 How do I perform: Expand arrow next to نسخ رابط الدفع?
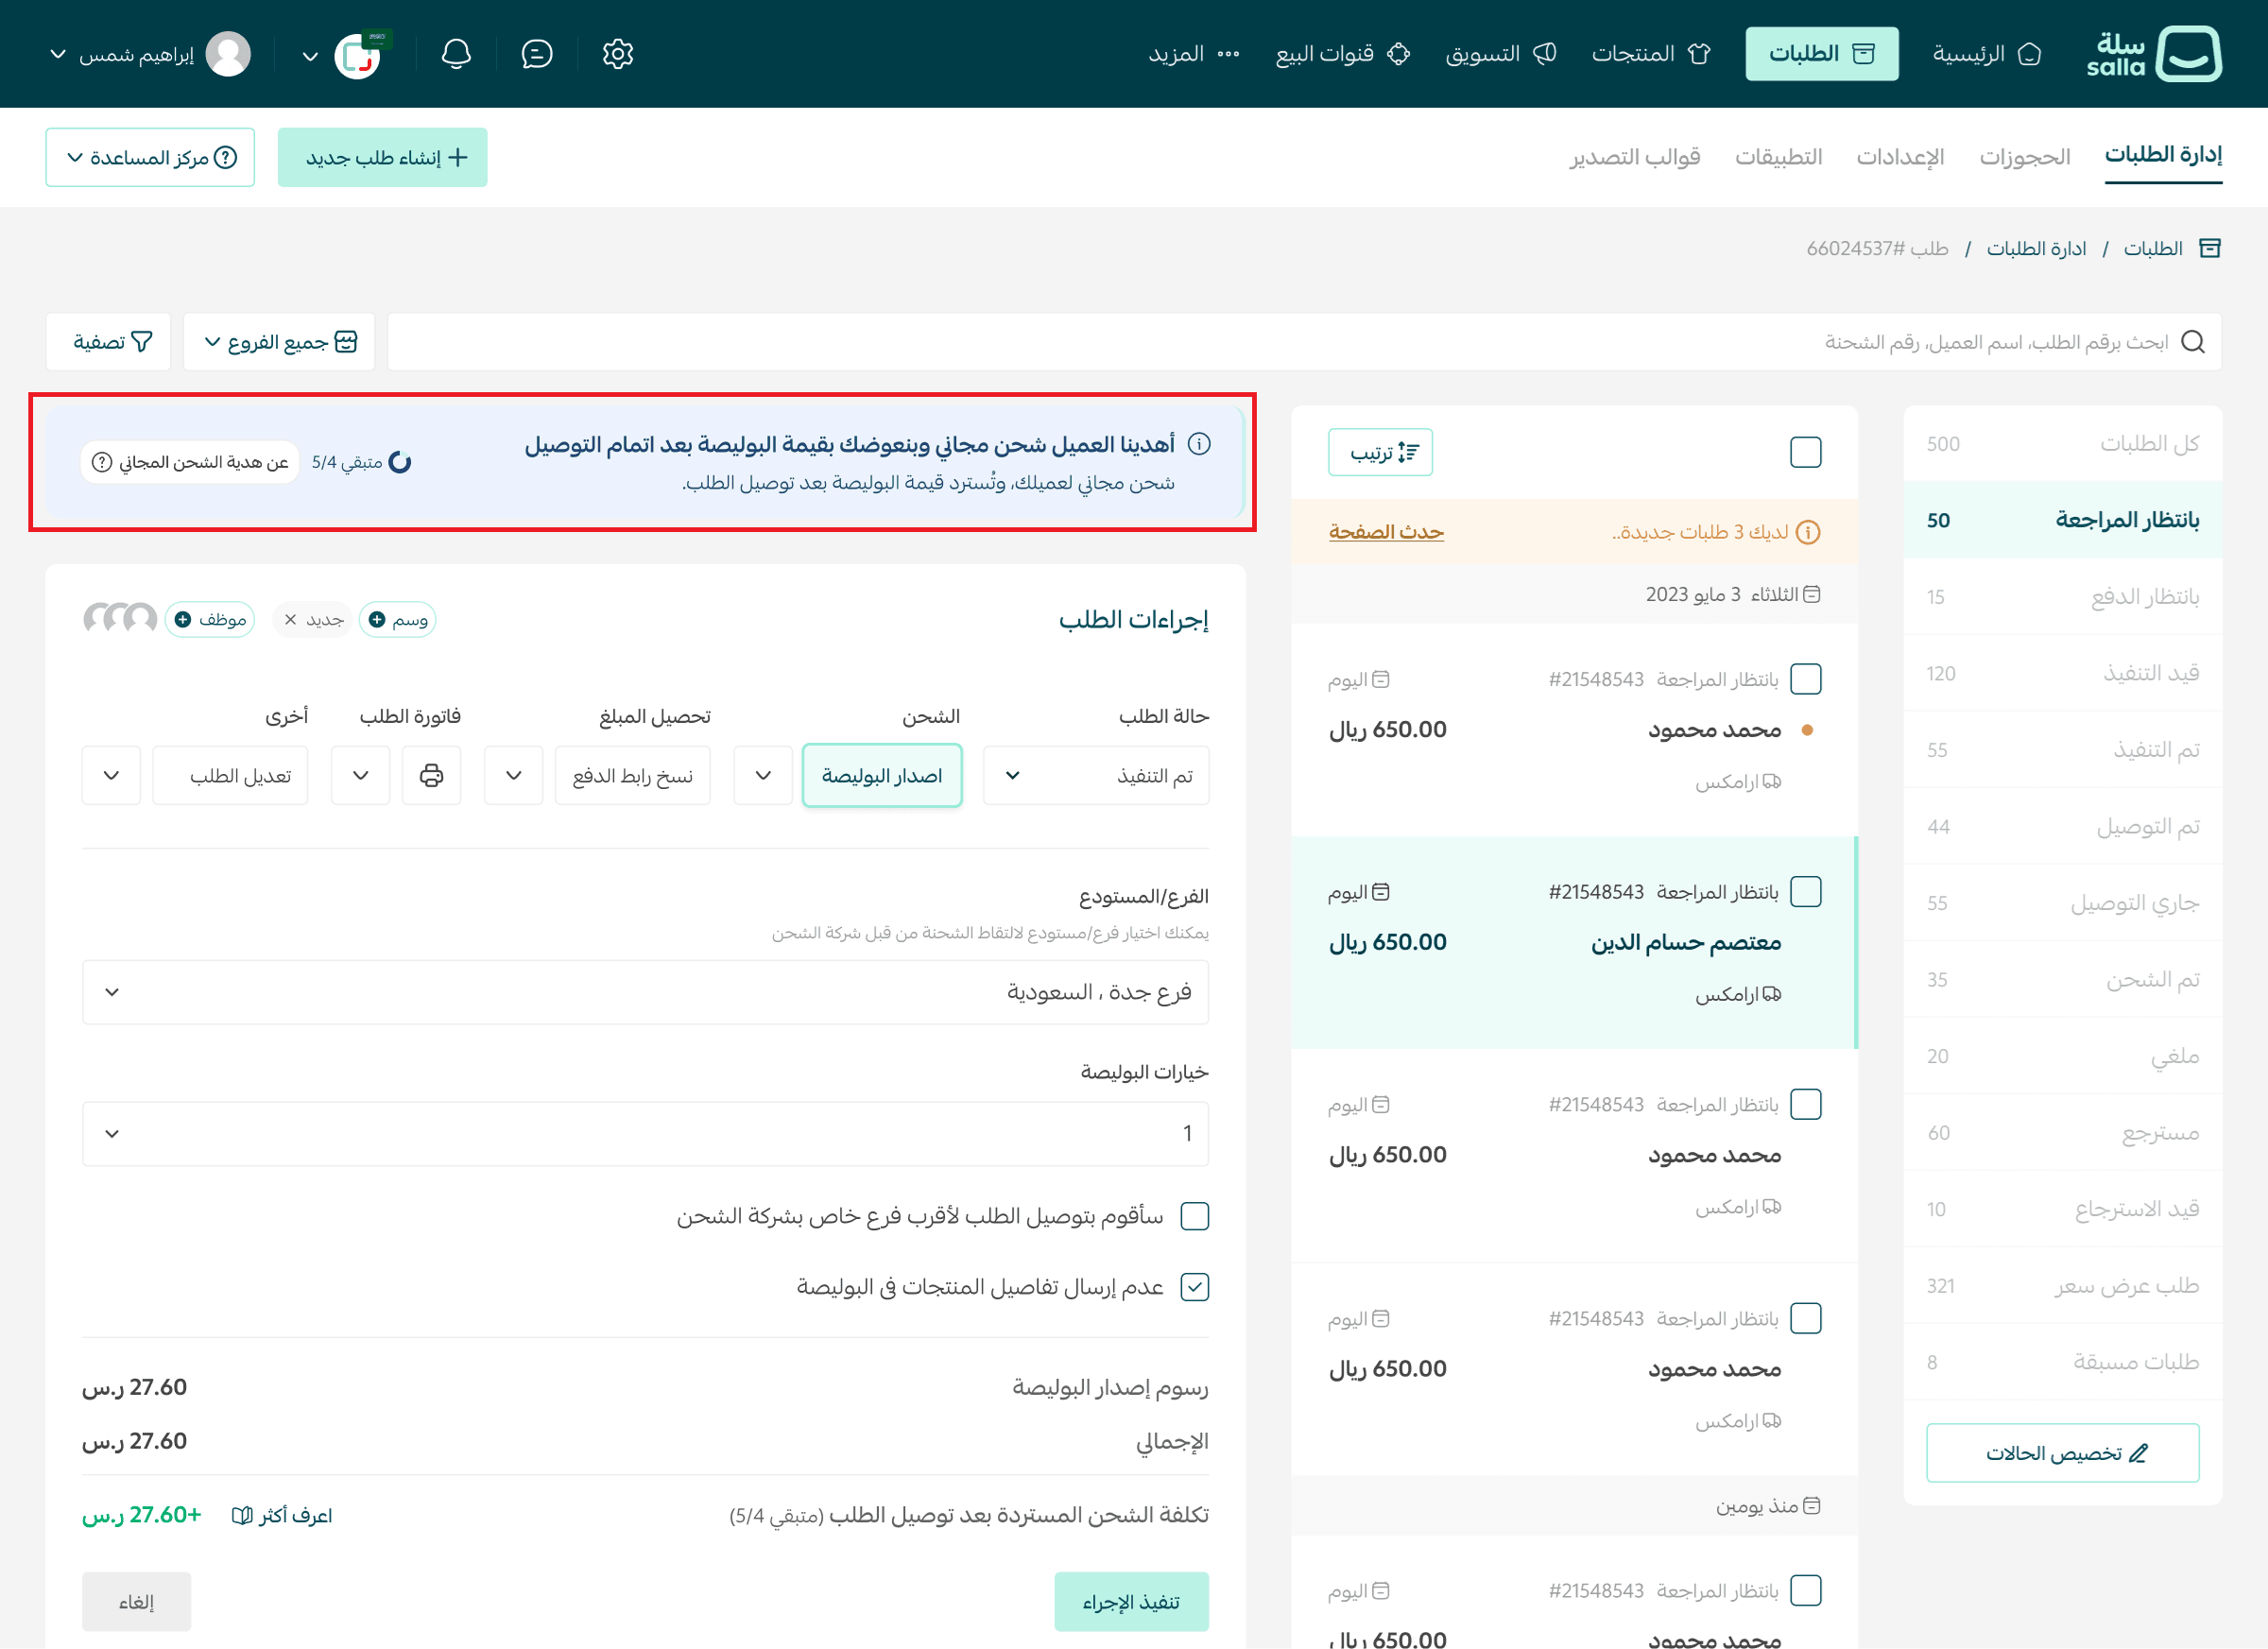[x=514, y=775]
